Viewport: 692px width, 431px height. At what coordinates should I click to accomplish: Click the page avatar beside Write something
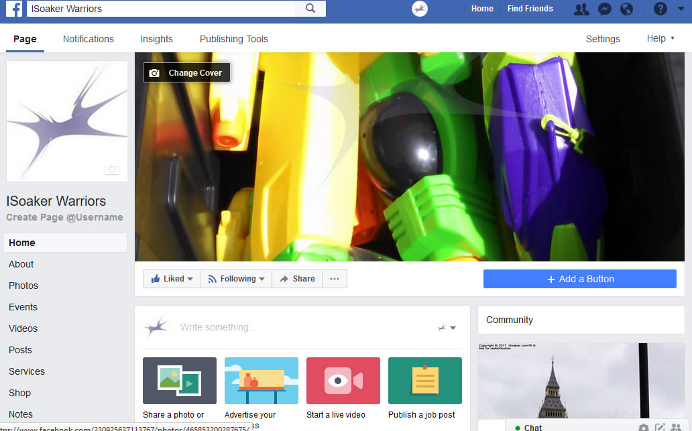[157, 327]
